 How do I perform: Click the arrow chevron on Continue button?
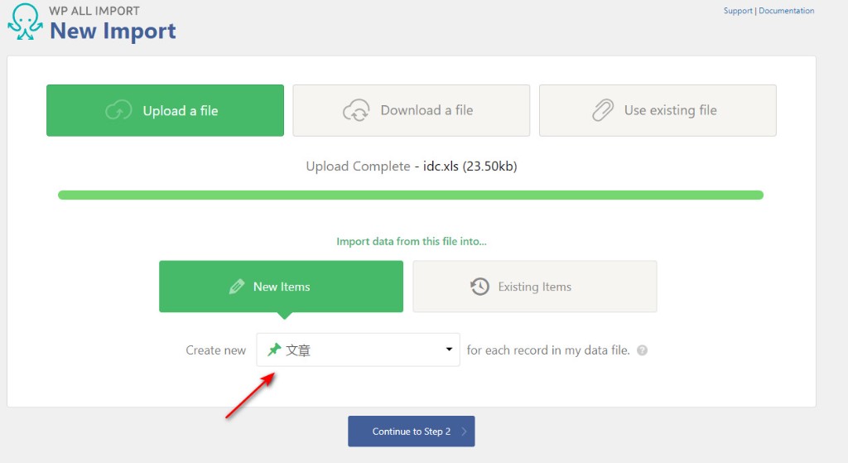[x=464, y=432]
